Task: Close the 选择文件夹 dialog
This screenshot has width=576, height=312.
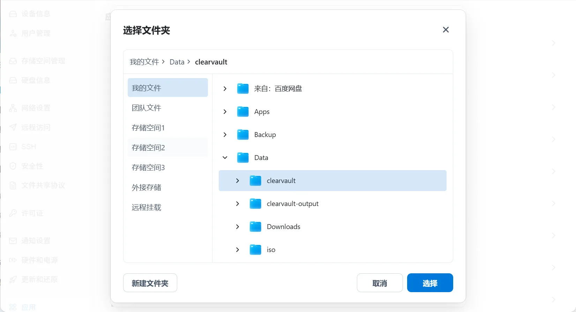Action: (446, 30)
